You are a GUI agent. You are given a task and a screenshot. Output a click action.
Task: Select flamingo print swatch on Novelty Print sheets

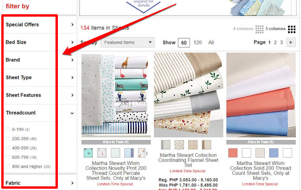point(102,153)
